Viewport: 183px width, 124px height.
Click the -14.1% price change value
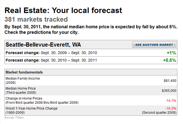point(171,101)
